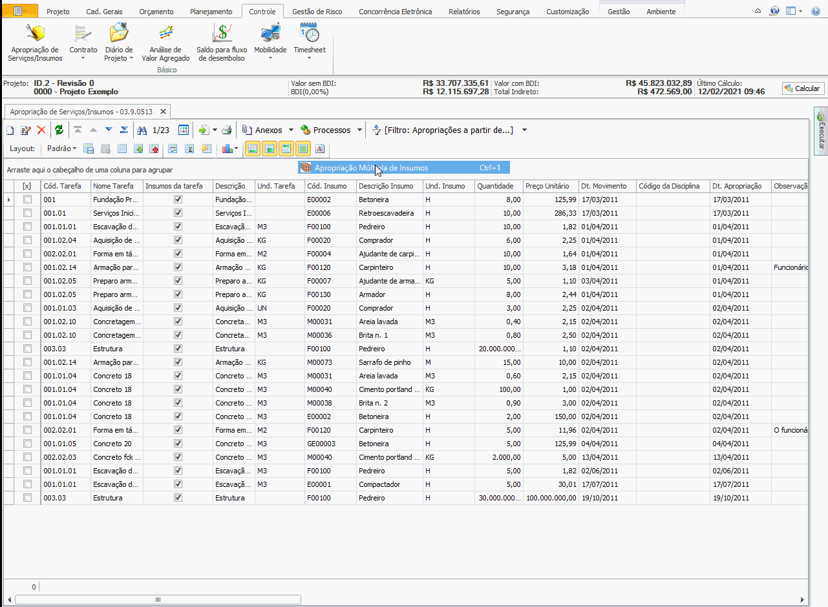Close the Apropriação de Serviços/Insumos document tab
Viewport: 828px width, 607px height.
point(163,112)
